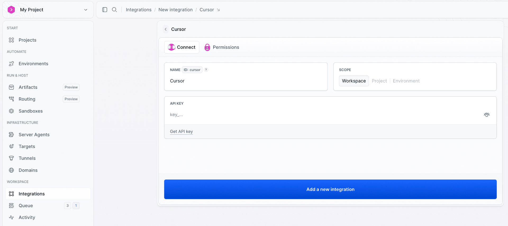Open Environments in the sidebar
The image size is (508, 226).
pyautogui.click(x=33, y=64)
